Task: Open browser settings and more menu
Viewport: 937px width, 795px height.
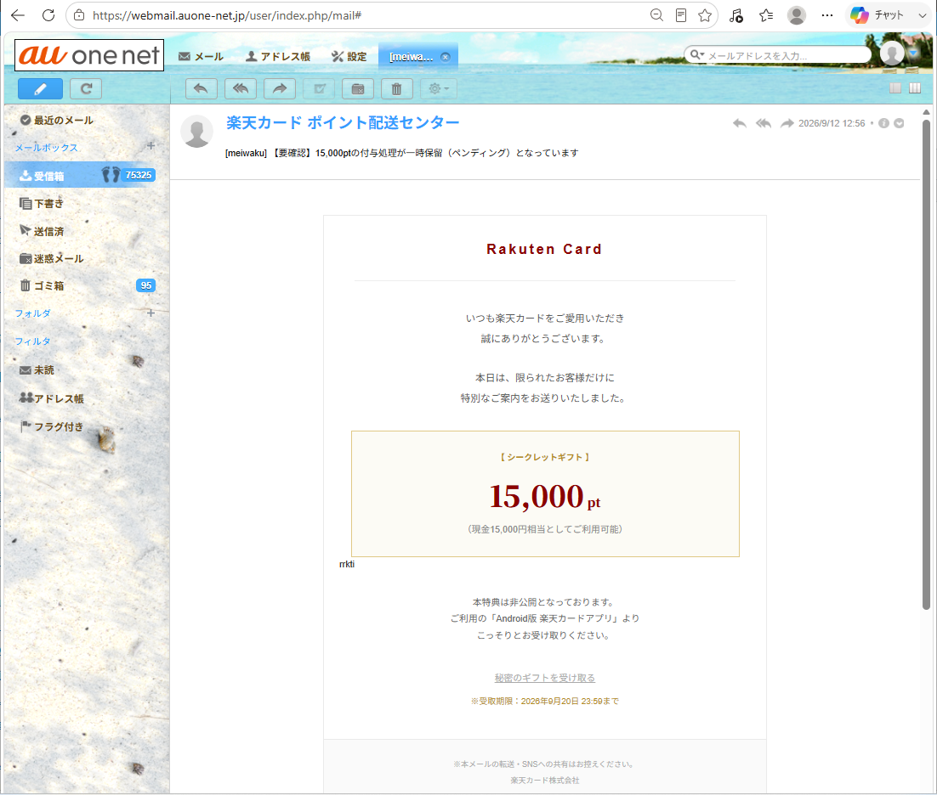Action: pyautogui.click(x=827, y=15)
